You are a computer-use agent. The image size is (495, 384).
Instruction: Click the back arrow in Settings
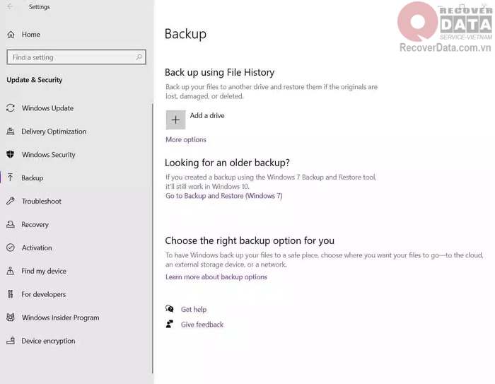click(x=10, y=6)
